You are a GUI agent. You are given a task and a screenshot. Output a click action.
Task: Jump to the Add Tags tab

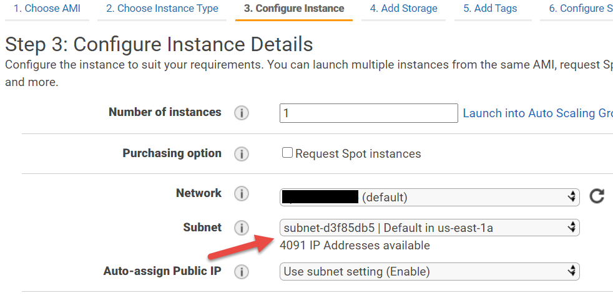point(493,9)
